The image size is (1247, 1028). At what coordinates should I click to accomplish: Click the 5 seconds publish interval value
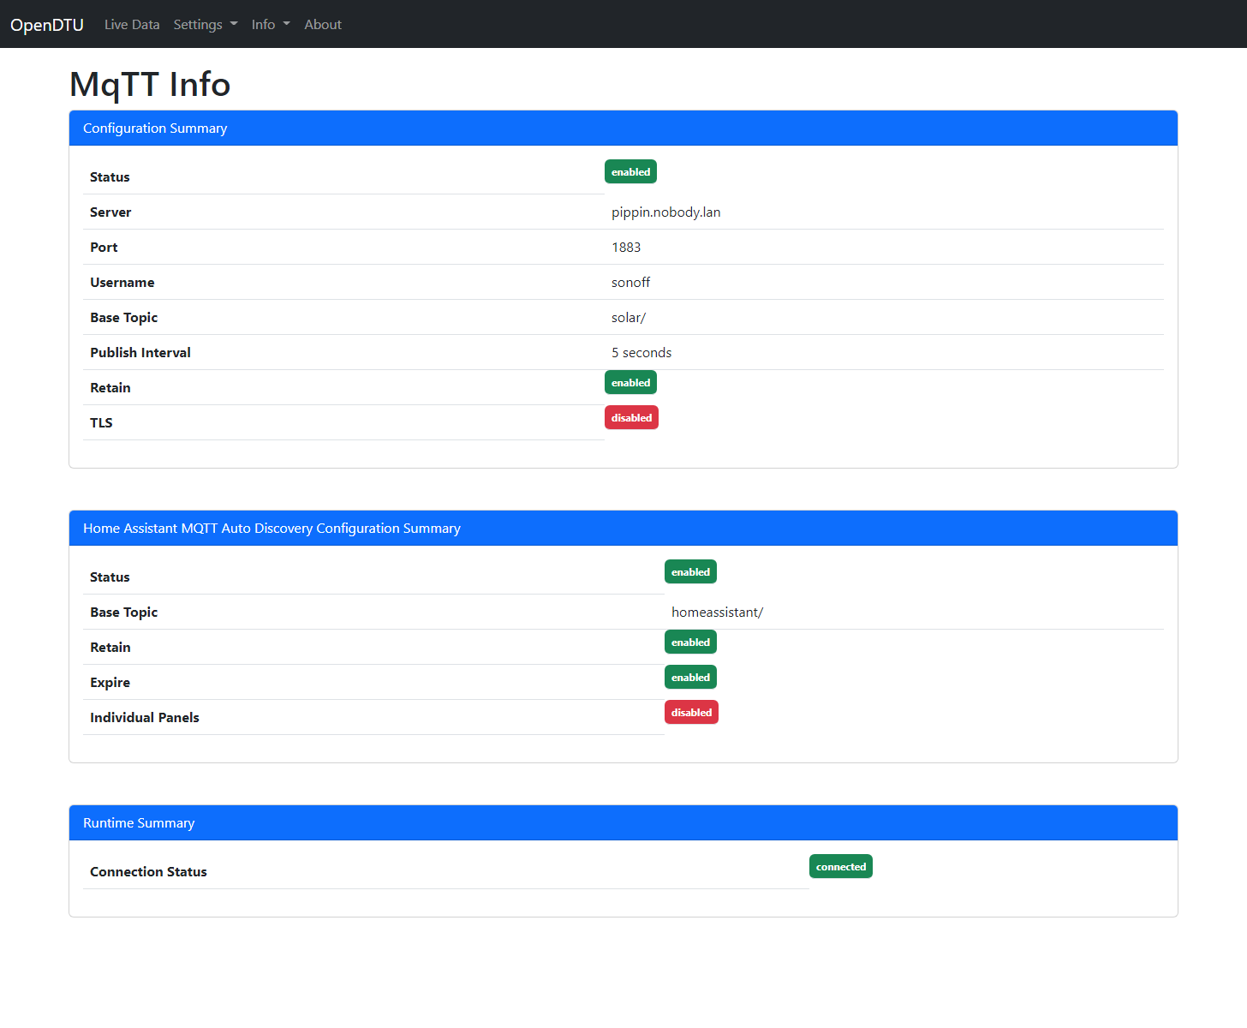click(x=641, y=353)
